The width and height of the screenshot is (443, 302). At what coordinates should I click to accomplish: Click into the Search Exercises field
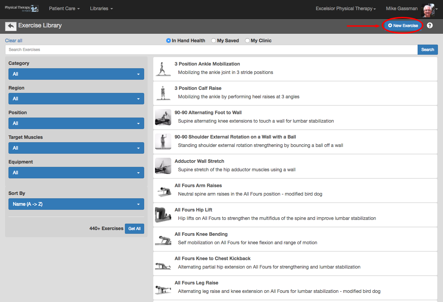pyautogui.click(x=211, y=50)
